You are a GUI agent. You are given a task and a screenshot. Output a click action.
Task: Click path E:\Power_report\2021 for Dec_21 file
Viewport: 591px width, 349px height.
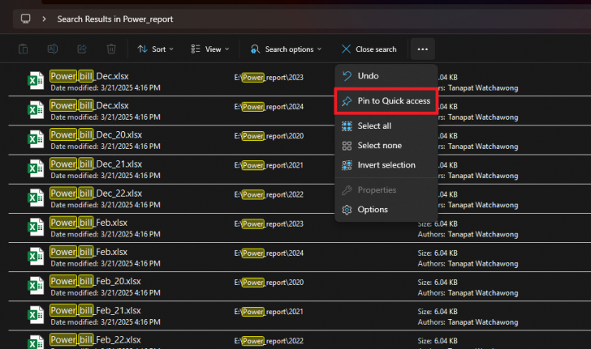(269, 165)
